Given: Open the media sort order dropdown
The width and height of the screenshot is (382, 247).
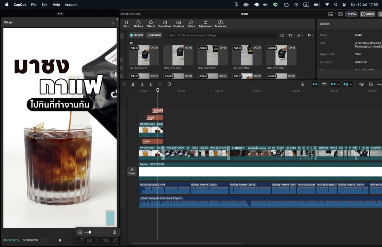Looking at the screenshot, I should [x=300, y=35].
